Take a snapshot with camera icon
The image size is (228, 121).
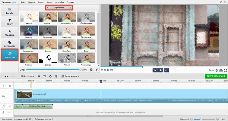221,70
